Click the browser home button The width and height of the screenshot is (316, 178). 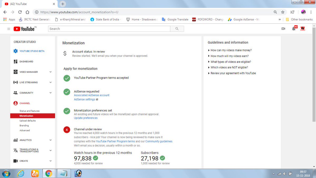[27, 12]
